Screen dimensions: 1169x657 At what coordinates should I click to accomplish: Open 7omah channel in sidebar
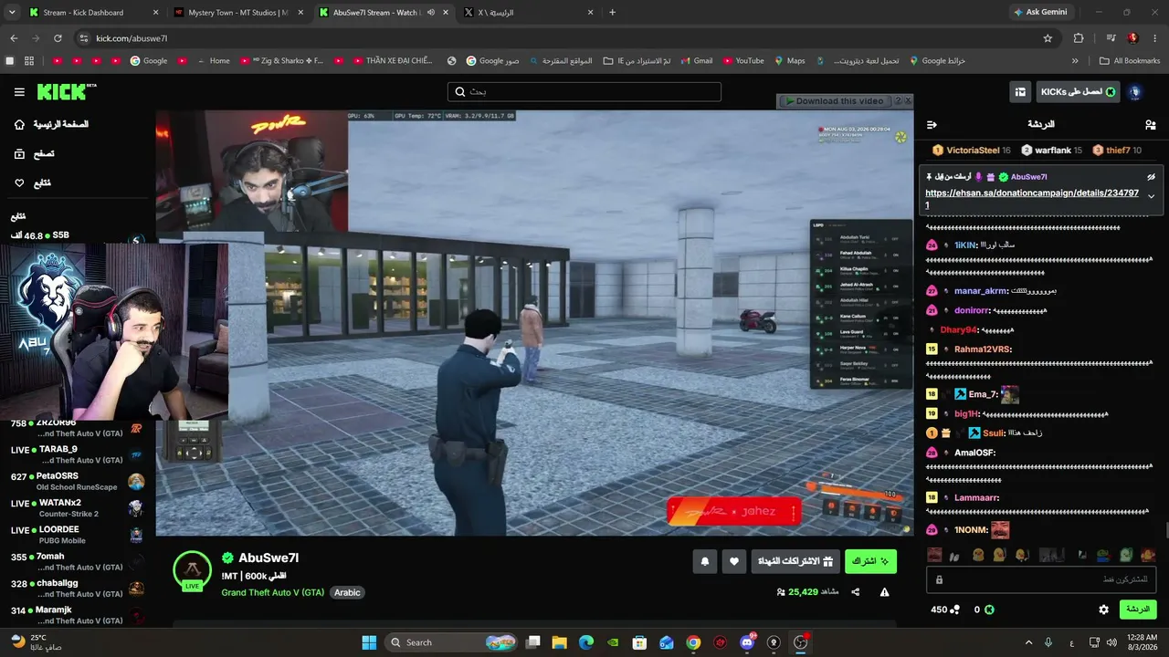coord(78,562)
